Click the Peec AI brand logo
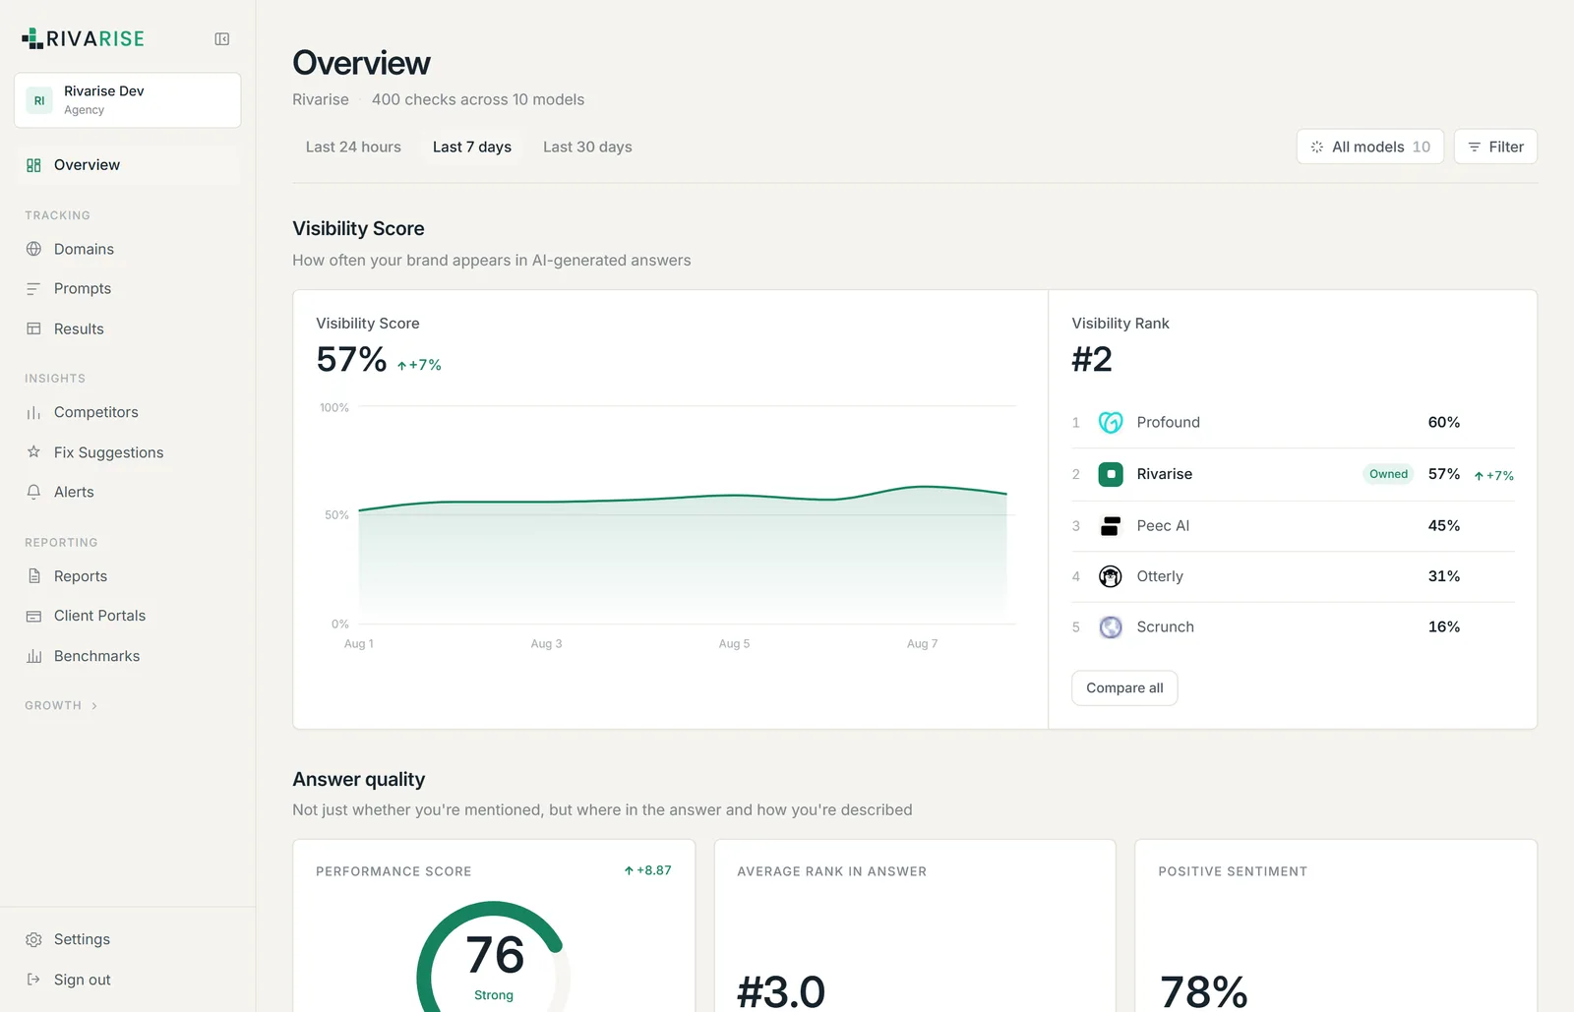The image size is (1574, 1012). (x=1111, y=526)
